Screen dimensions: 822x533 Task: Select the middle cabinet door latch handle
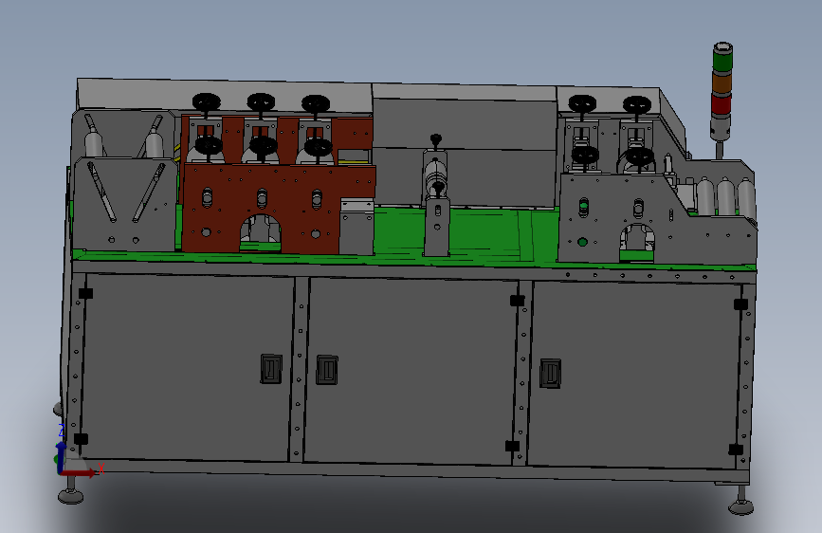326,370
